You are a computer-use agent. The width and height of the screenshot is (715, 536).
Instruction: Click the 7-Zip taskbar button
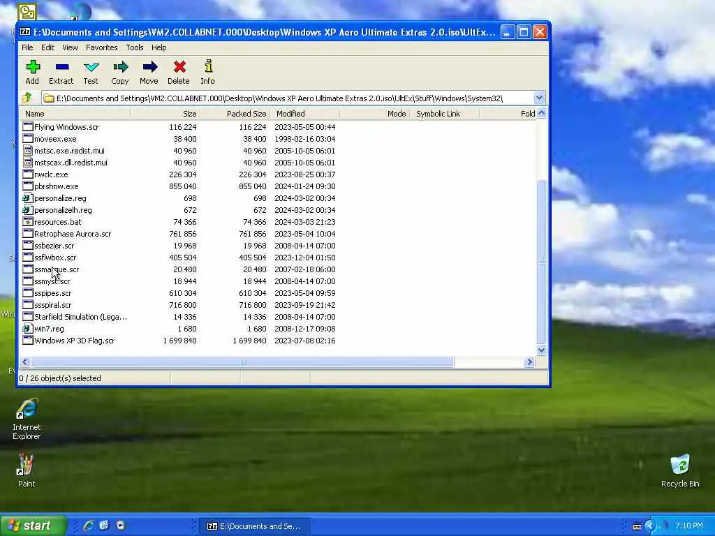[x=256, y=526]
